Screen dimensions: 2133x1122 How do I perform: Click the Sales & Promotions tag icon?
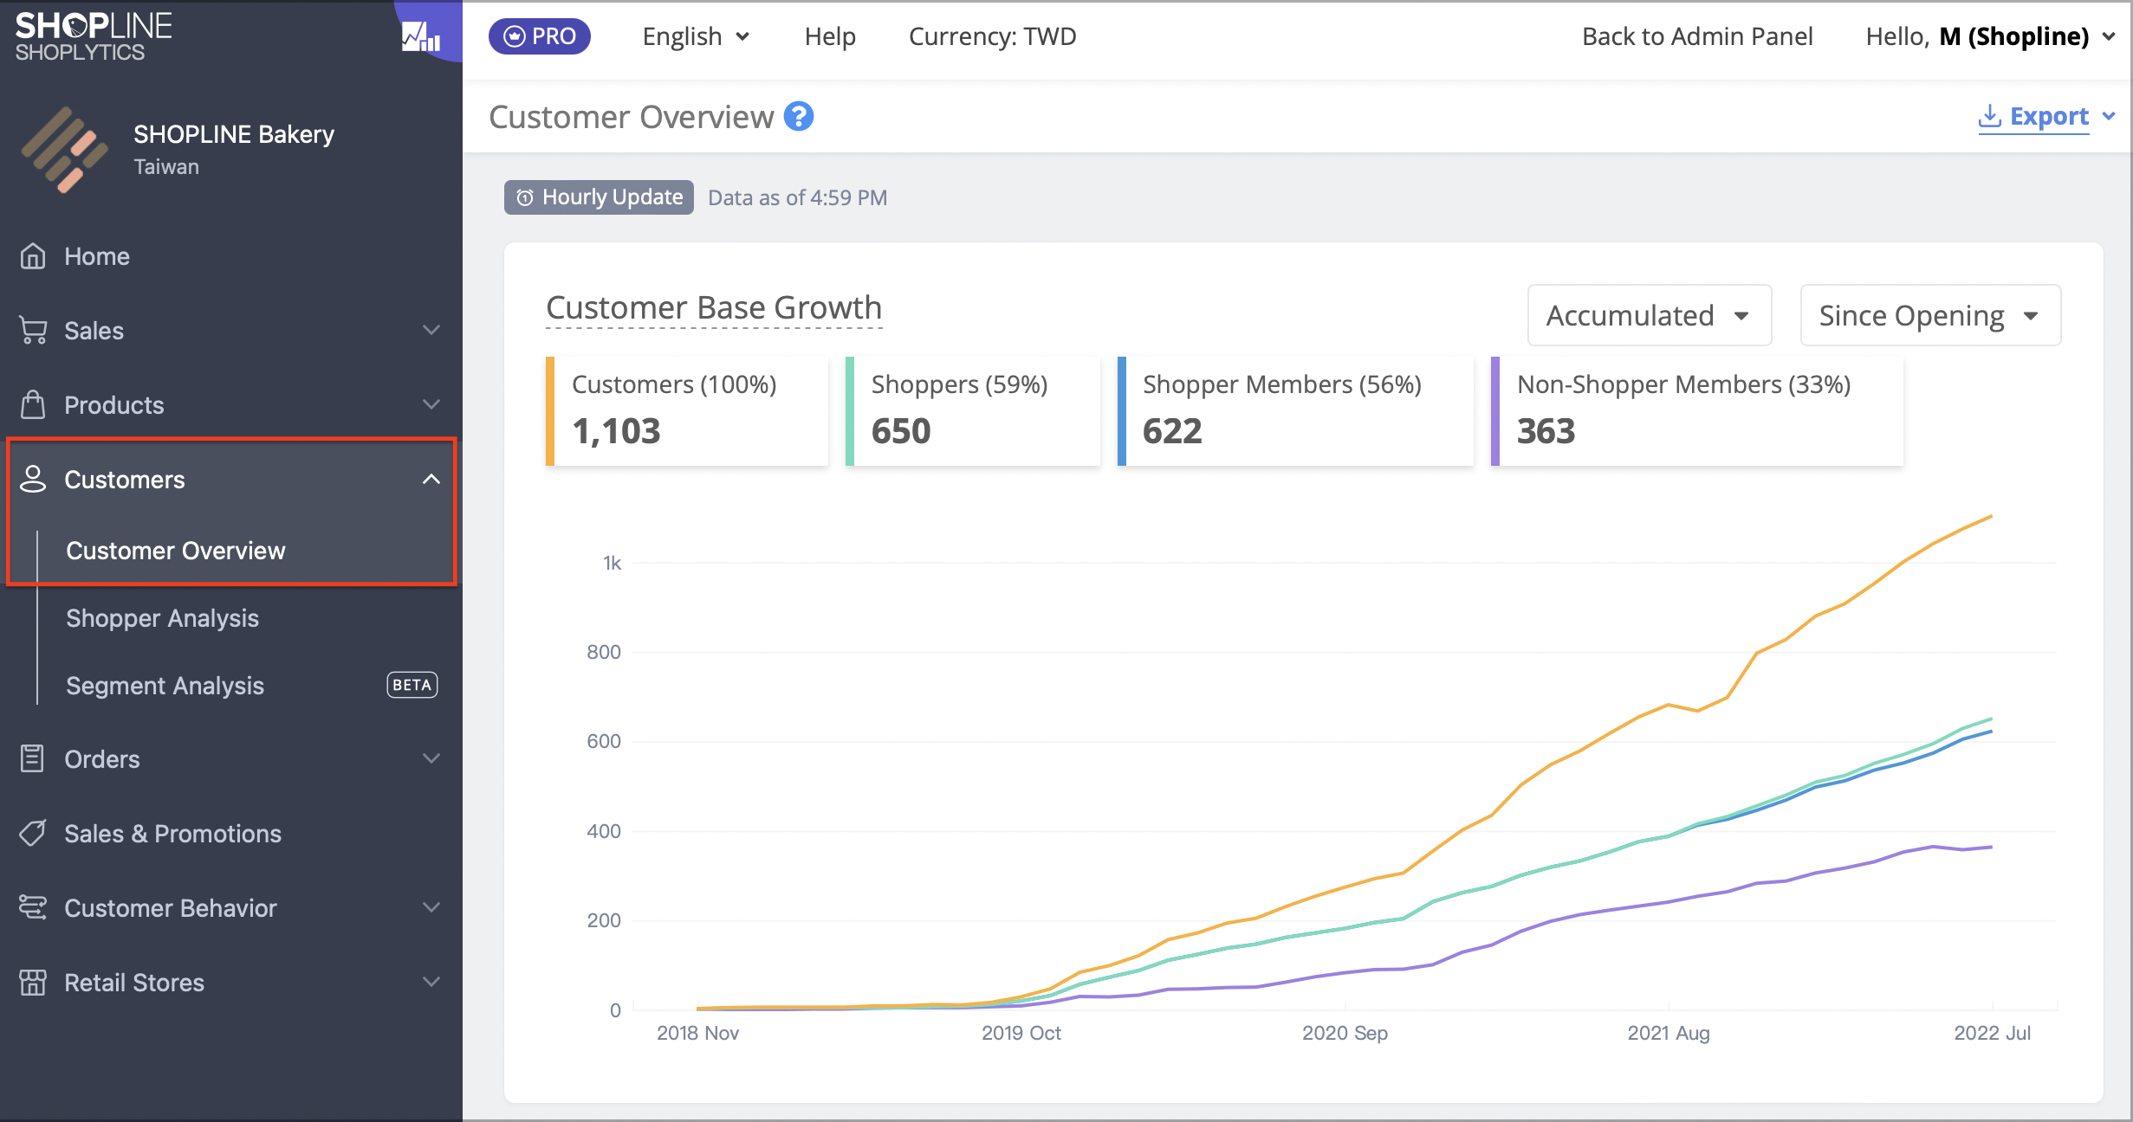pos(33,833)
